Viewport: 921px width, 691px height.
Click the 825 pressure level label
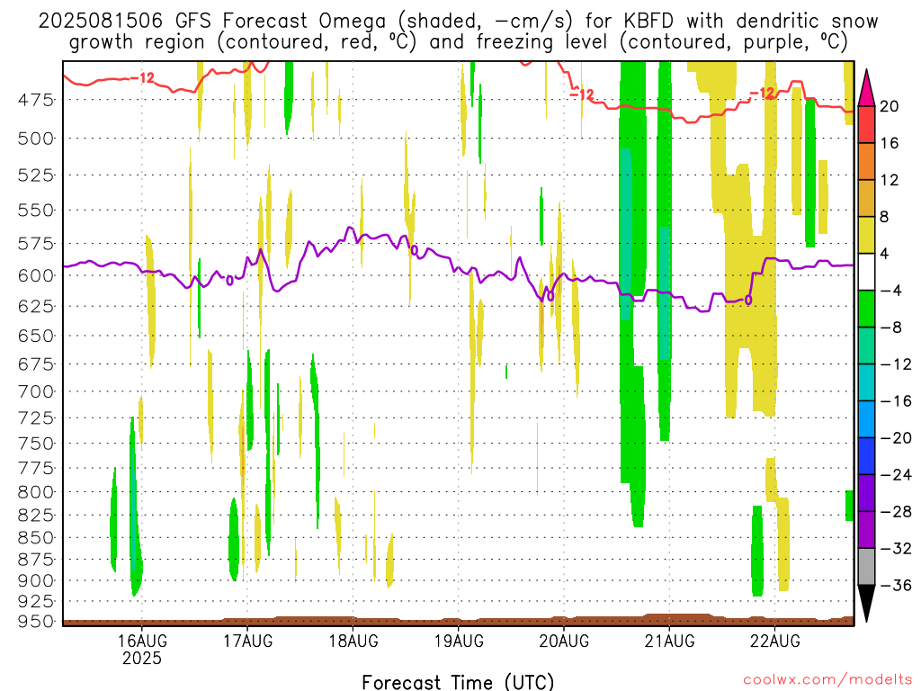point(36,516)
